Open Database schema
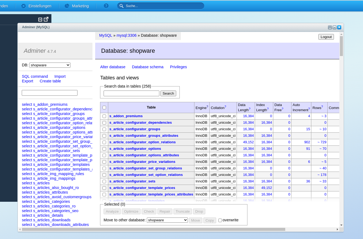 coord(148,67)
